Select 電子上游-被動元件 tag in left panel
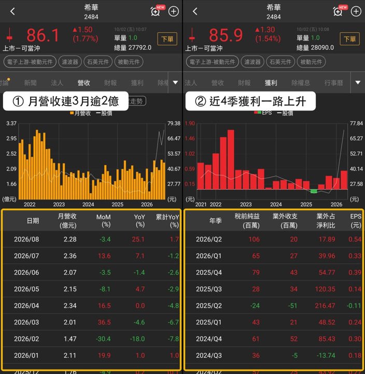The image size is (365, 374). pyautogui.click(x=30, y=62)
